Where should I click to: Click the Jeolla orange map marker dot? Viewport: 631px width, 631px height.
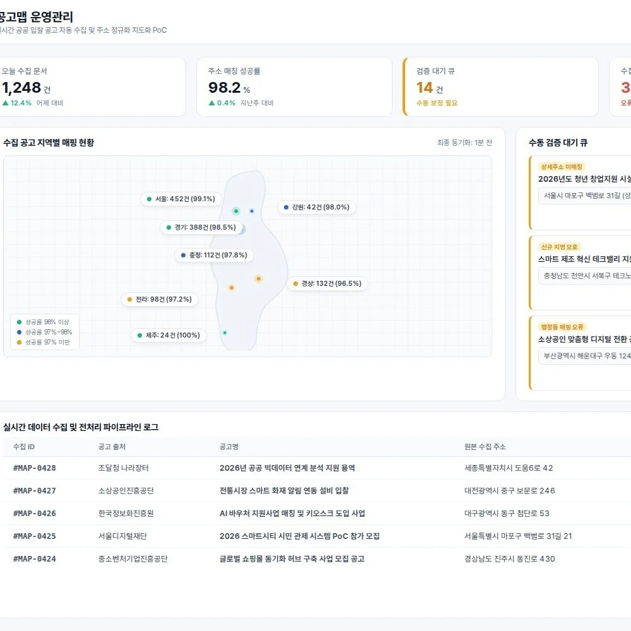232,288
